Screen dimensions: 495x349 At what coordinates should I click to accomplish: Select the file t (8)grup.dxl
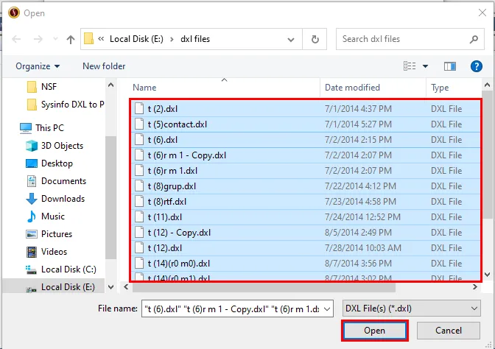tap(172, 186)
